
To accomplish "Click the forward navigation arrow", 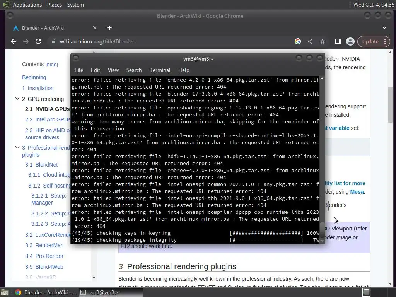I will click(x=26, y=41).
